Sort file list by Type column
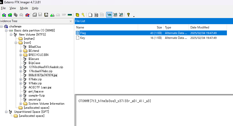 click(x=176, y=27)
